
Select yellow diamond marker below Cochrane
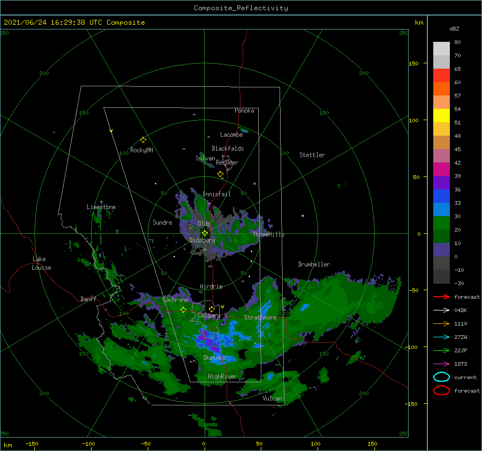[x=183, y=310]
